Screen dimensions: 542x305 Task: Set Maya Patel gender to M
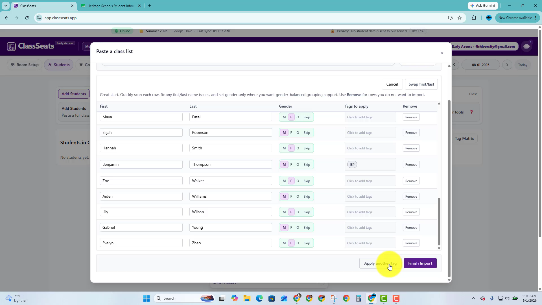[284, 117]
